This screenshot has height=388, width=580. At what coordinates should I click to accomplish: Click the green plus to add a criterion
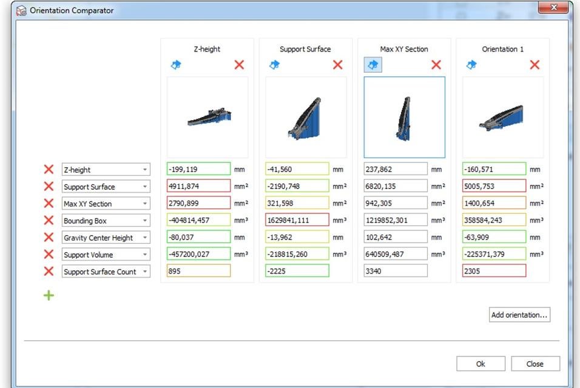[48, 295]
